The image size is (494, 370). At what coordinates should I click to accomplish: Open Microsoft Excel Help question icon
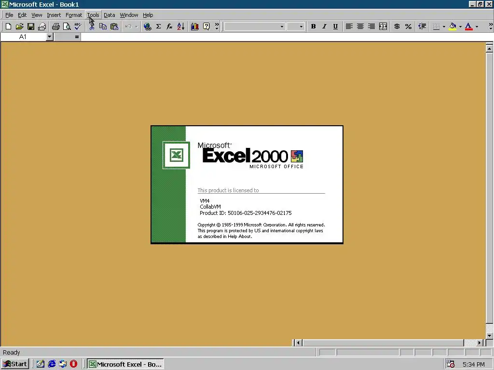click(x=206, y=27)
